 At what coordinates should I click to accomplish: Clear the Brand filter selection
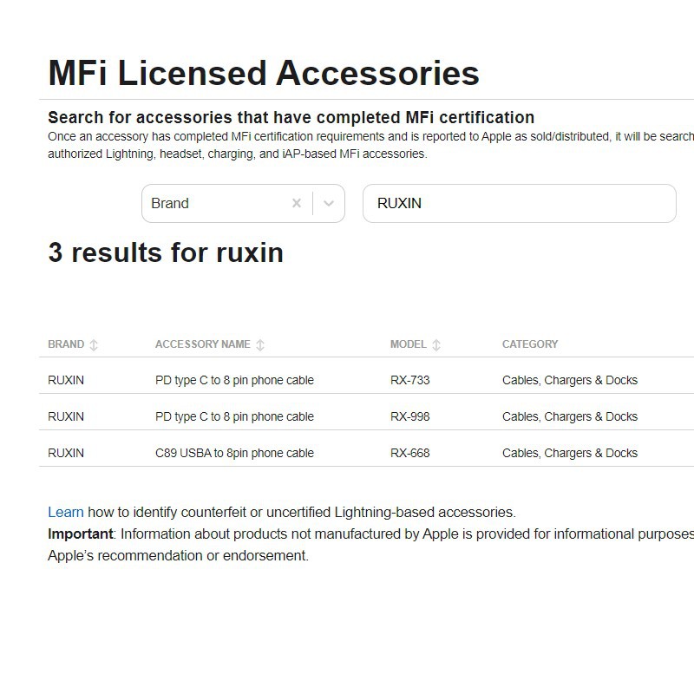click(297, 203)
